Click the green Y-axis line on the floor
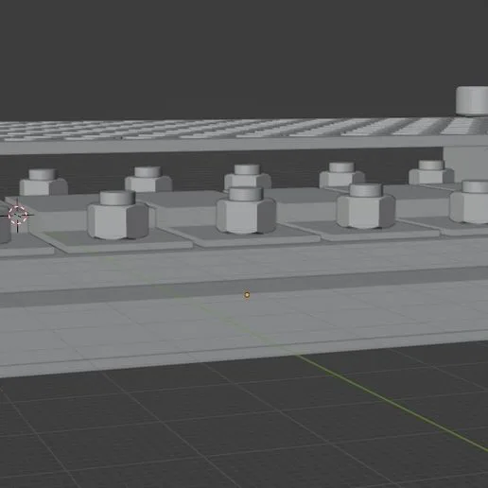Screen dimensions: 488x488 [x=392, y=403]
